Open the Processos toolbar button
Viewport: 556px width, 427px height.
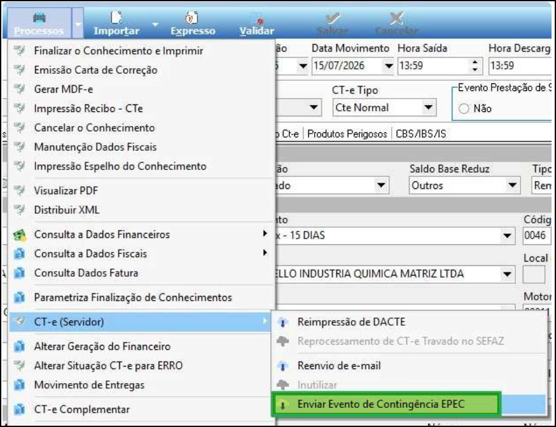coord(39,24)
